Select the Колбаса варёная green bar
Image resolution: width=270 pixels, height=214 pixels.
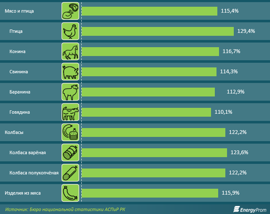point(154,152)
